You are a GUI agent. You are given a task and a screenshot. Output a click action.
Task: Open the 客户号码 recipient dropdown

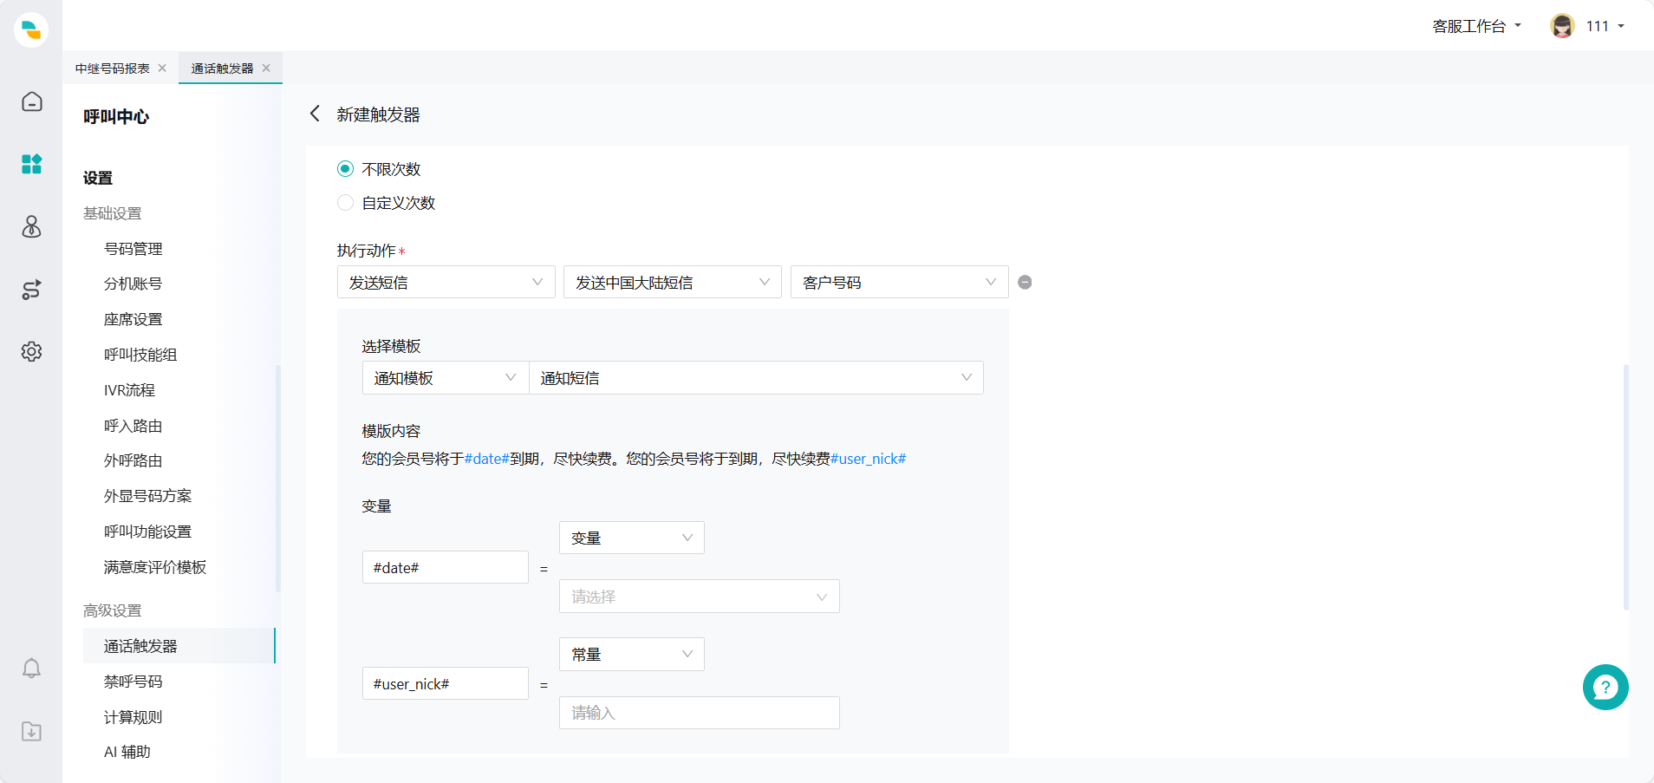coord(899,283)
